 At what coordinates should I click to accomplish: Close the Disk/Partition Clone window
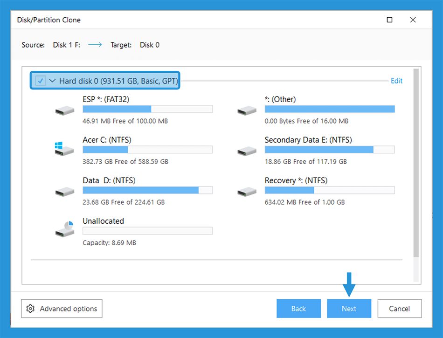pyautogui.click(x=413, y=20)
